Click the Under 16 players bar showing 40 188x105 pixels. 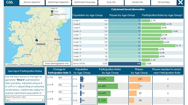[x=125, y=53]
